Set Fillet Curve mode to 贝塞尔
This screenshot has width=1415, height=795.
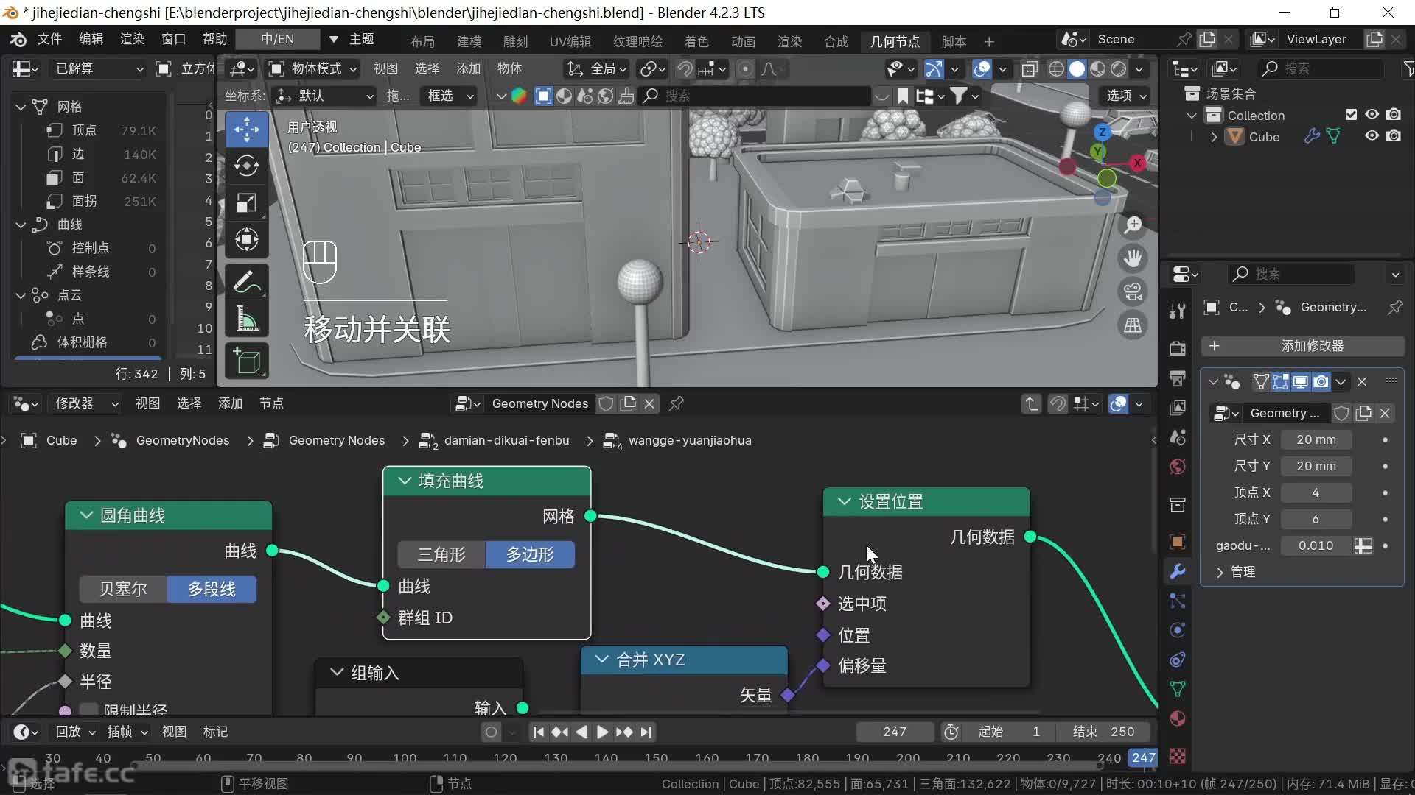pos(123,589)
